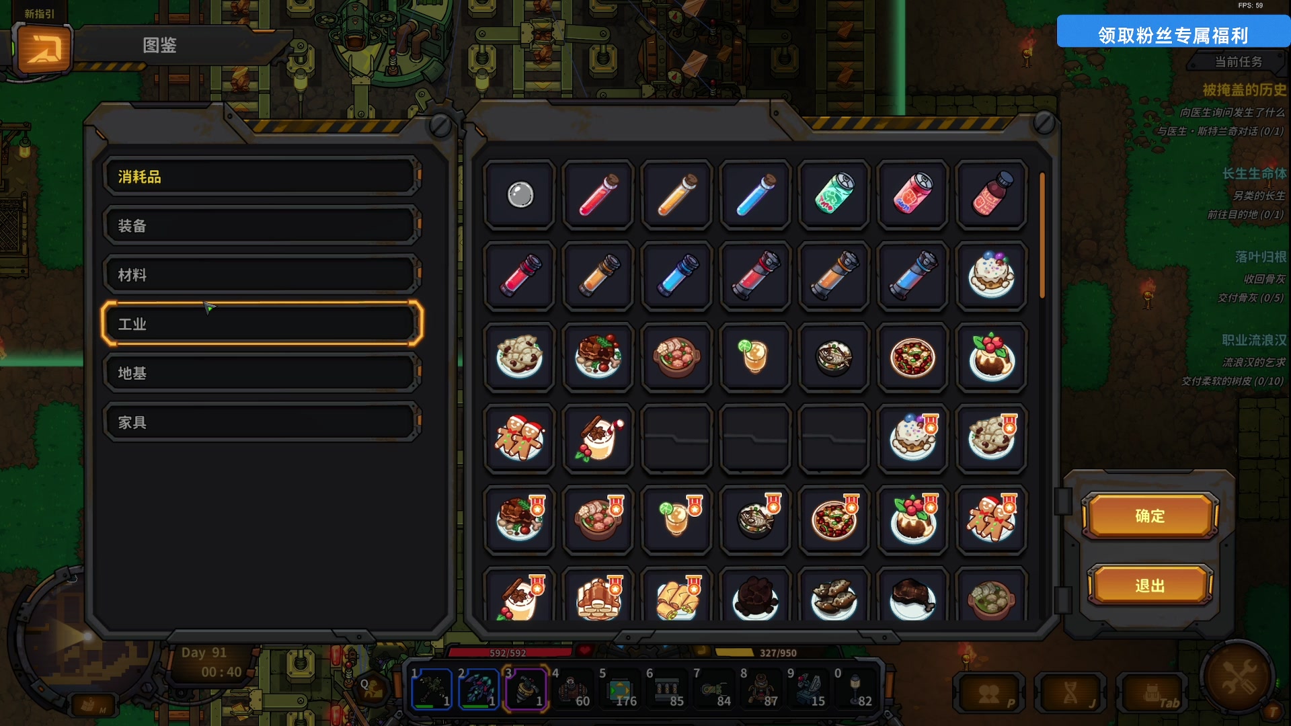This screenshot has width=1291, height=726.
Task: Select the silver pearl orb item
Action: click(520, 195)
